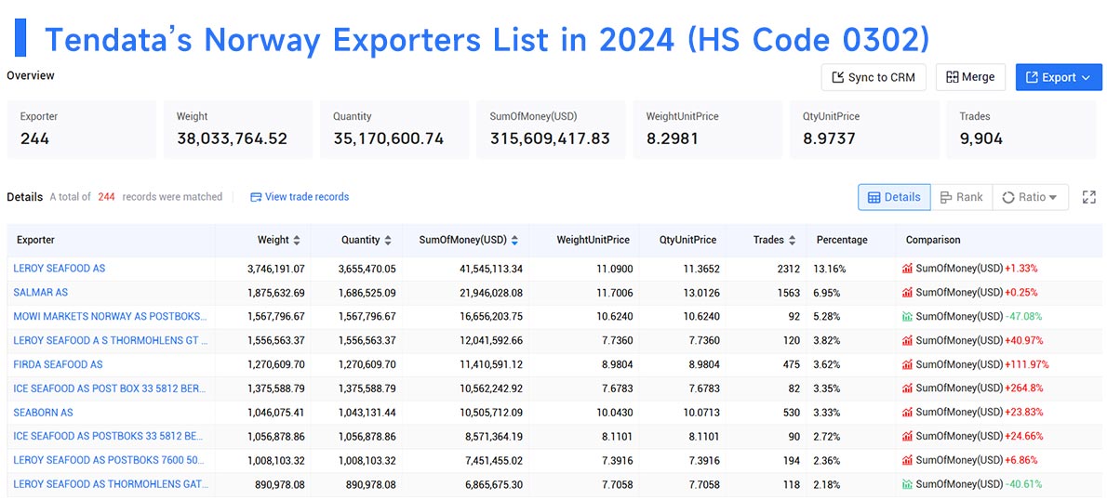Click trend chart icon in +0.25% row

pos(907,292)
